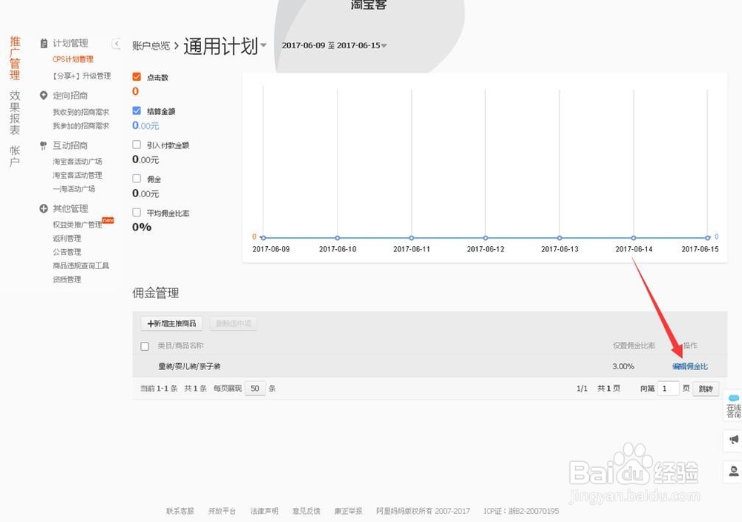
Task: Open CPS计划管理 menu item
Action: (x=73, y=59)
